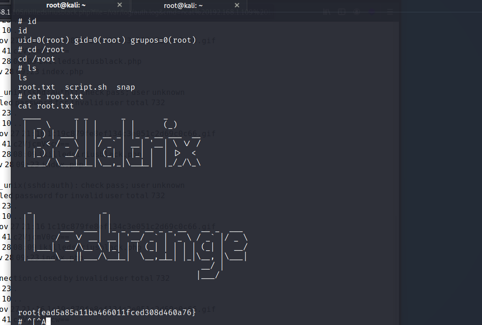The image size is (482, 325).
Task: Click the '# cat root.txt' prompt line
Action: [x=51, y=97]
